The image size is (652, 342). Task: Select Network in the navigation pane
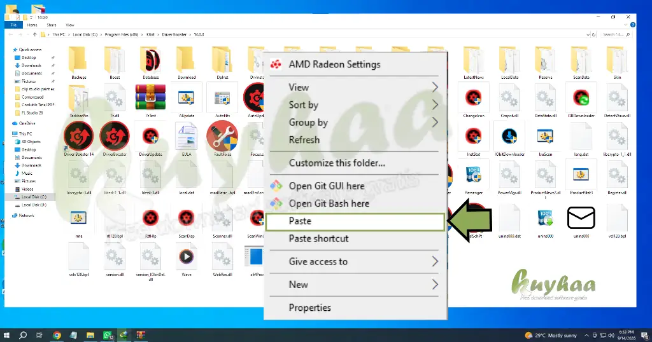tap(26, 215)
